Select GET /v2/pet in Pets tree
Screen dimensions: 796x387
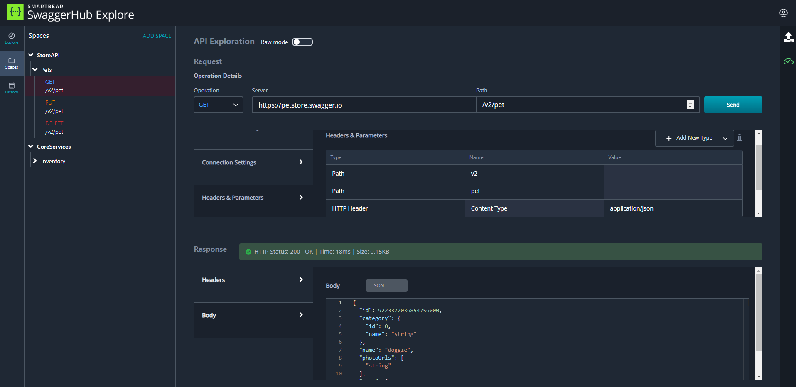(x=100, y=86)
